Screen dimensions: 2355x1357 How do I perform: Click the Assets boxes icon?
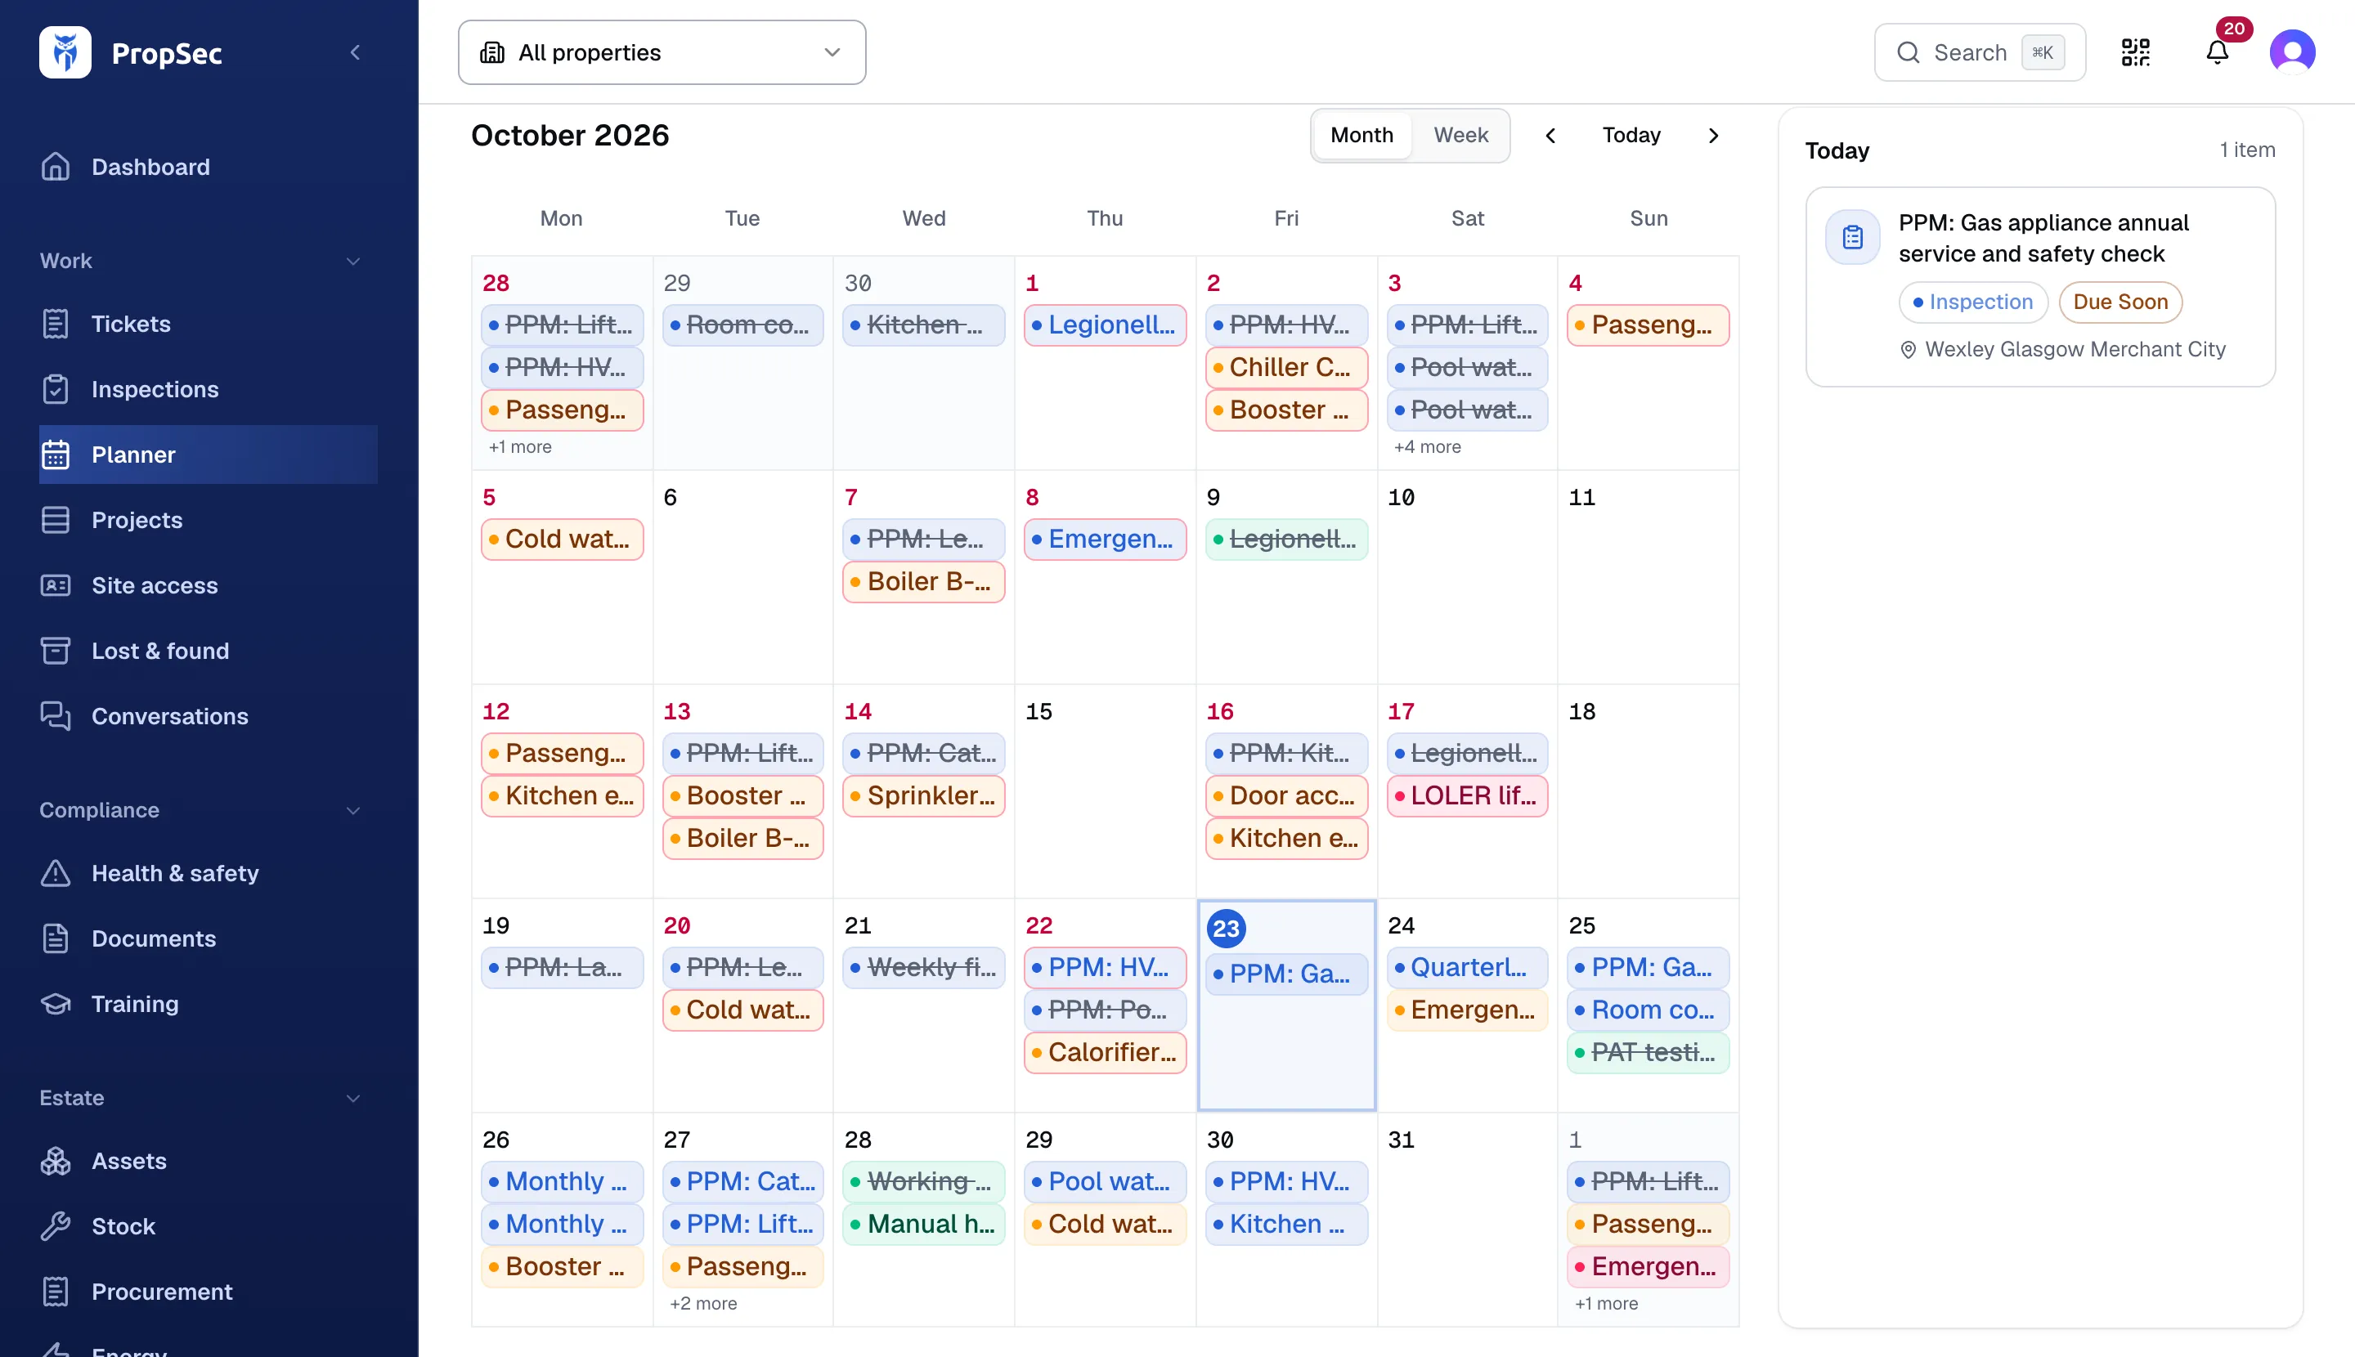pos(56,1162)
